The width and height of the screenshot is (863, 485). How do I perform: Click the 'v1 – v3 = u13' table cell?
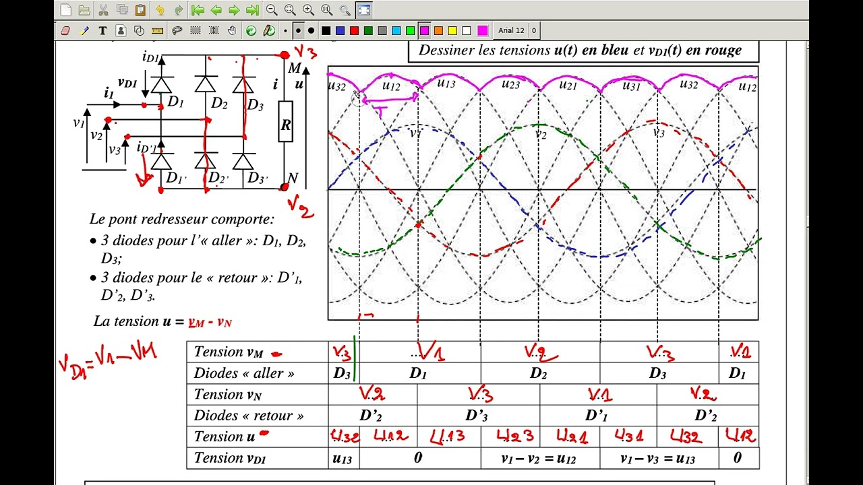(658, 458)
